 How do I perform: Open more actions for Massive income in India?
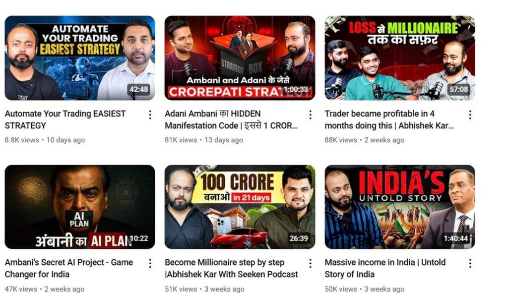(x=470, y=263)
